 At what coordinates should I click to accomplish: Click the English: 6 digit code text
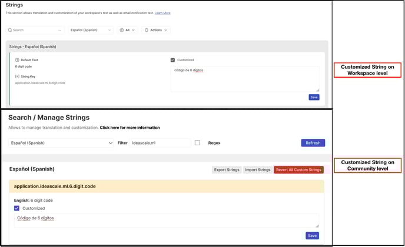tap(34, 201)
